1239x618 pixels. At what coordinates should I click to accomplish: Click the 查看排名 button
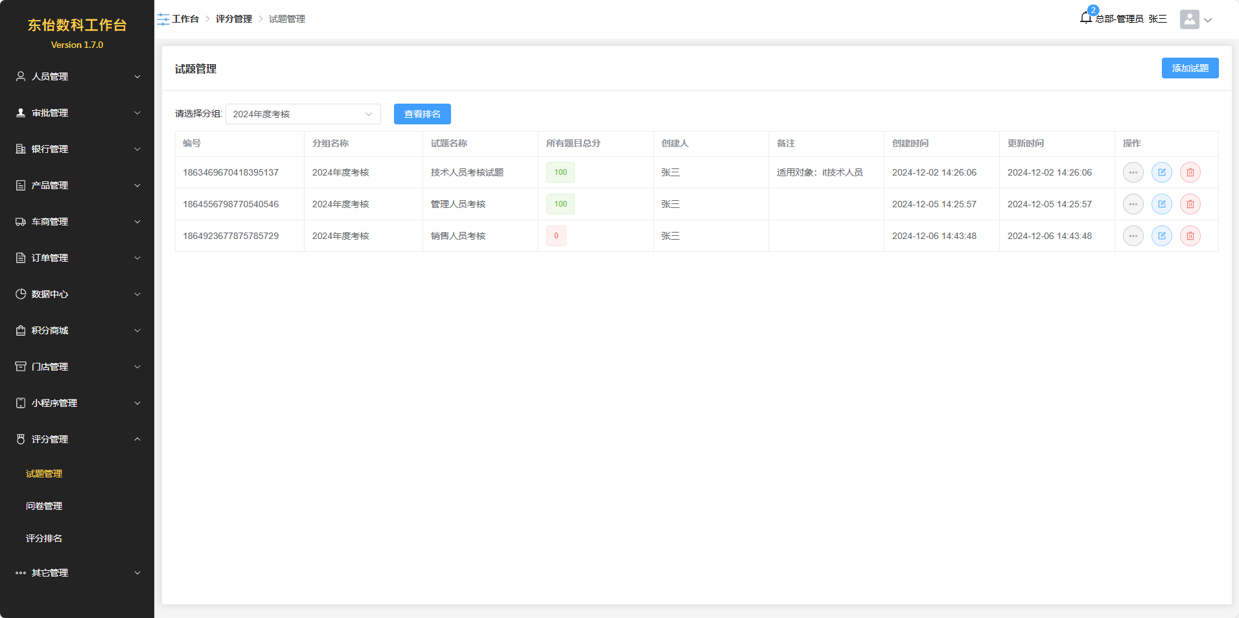(422, 114)
